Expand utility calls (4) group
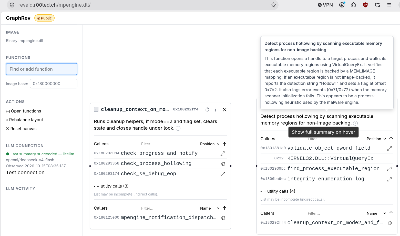The image size is (400, 236). click(278, 191)
